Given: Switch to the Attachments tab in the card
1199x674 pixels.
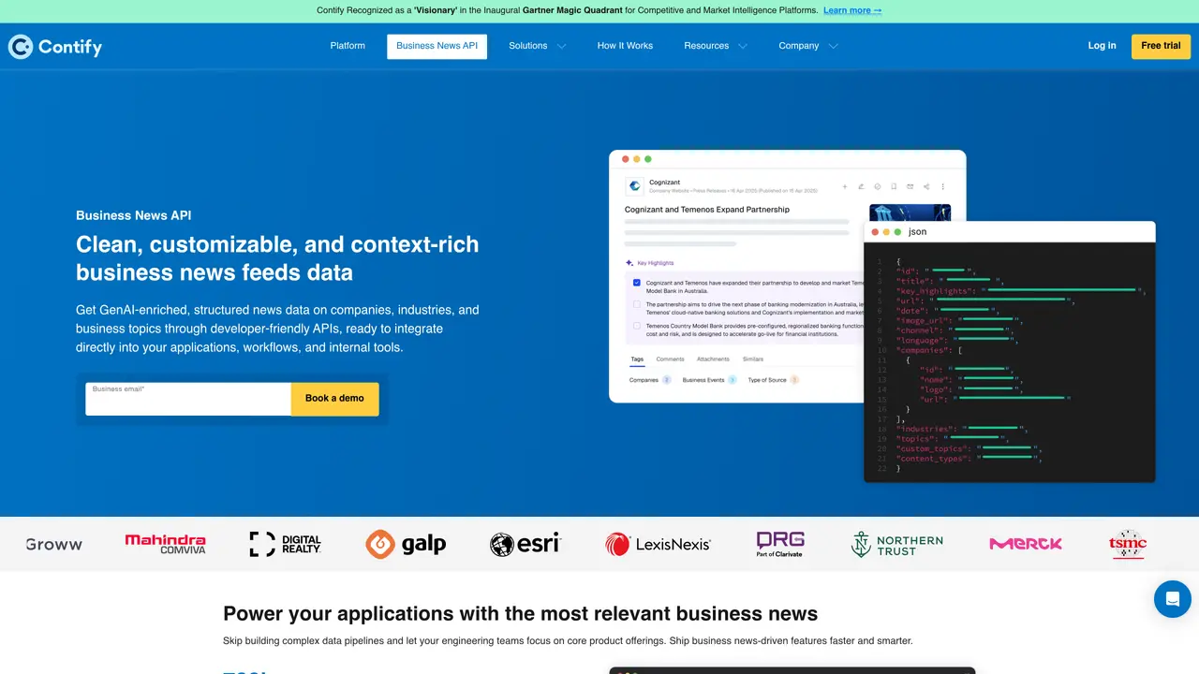Looking at the screenshot, I should pos(713,359).
